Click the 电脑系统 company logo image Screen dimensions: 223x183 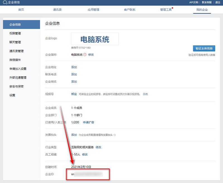tap(95, 39)
